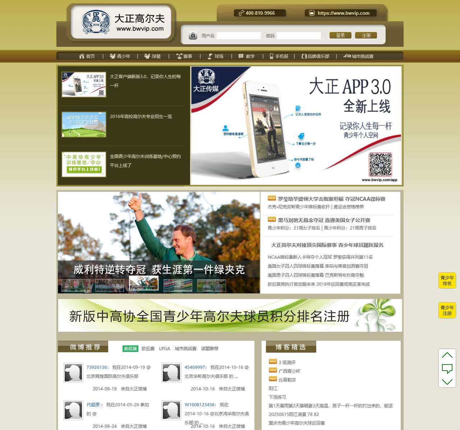The image size is (460, 430).
Task: Focus the 用户名 username field
Action: pyautogui.click(x=239, y=36)
